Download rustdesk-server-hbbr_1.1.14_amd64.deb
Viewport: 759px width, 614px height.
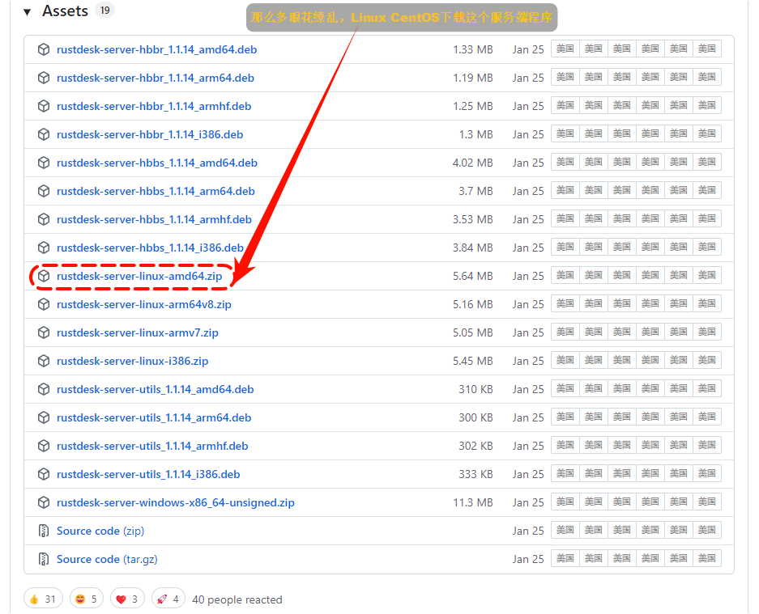click(x=156, y=49)
